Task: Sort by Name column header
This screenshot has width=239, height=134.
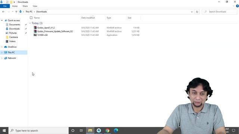Action: [37, 18]
